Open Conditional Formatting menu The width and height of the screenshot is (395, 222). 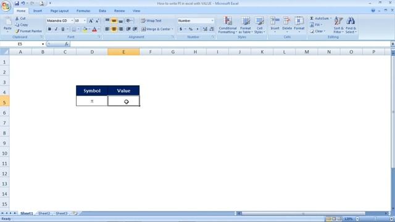(x=228, y=25)
